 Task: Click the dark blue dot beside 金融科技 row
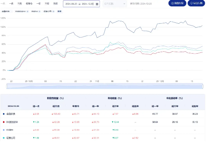(4, 114)
